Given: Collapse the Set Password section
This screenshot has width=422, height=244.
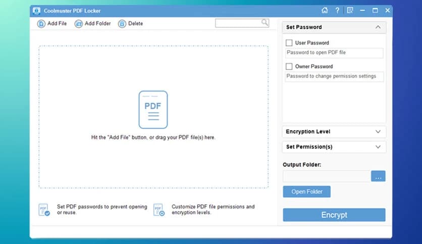Looking at the screenshot, I should coord(378,27).
